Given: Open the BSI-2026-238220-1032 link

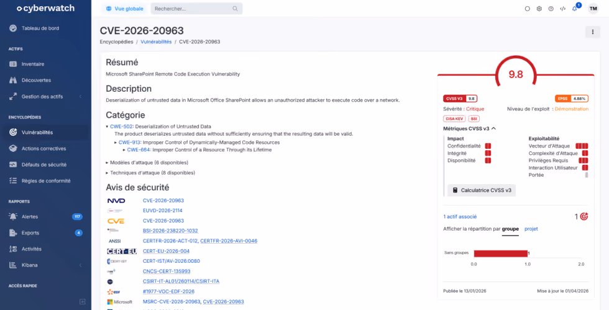Looking at the screenshot, I should (x=170, y=231).
